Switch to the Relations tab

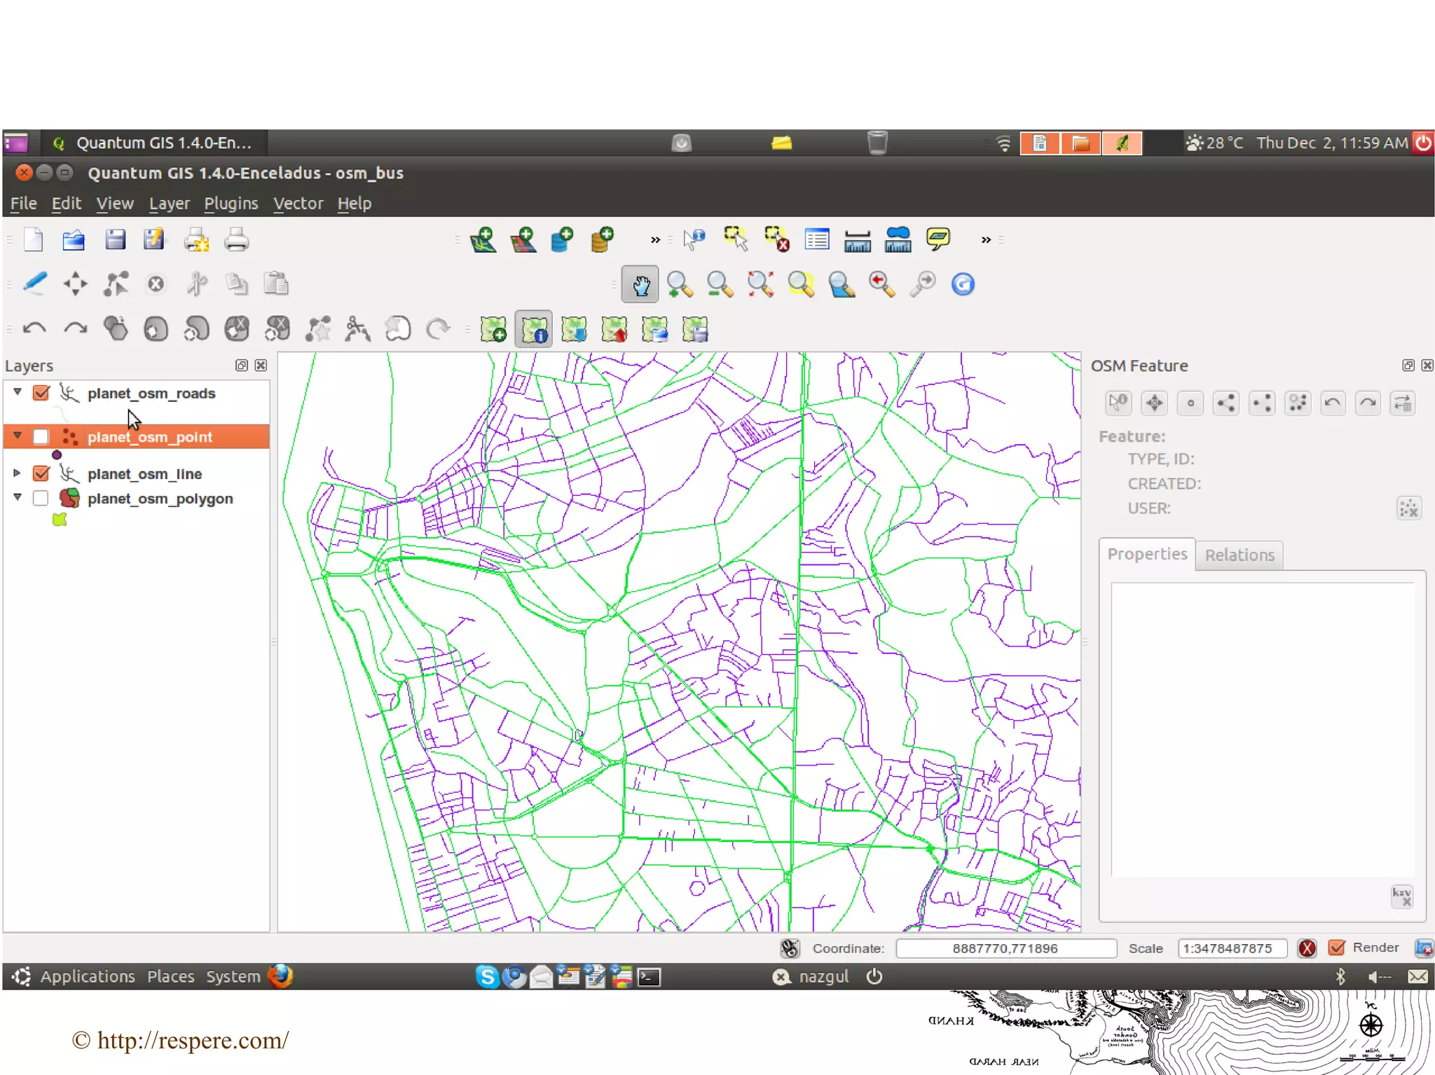point(1239,555)
